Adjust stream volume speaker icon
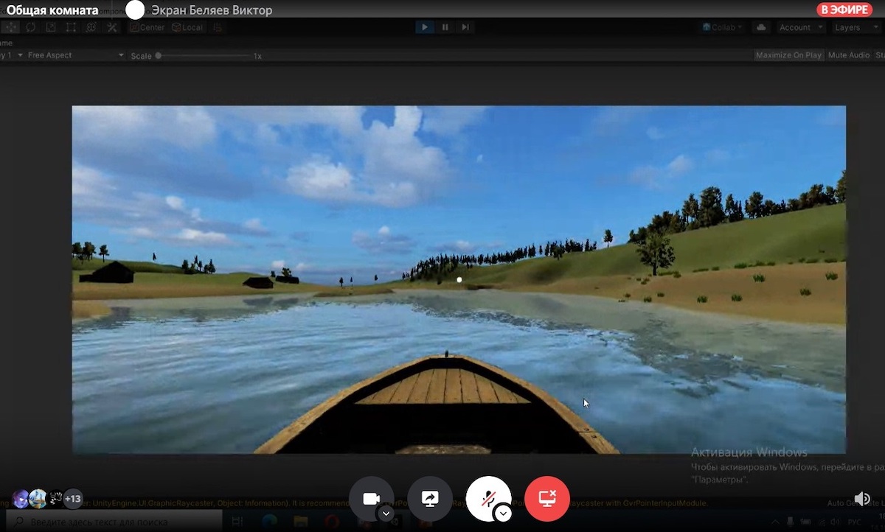Image resolution: width=885 pixels, height=532 pixels. tap(861, 499)
